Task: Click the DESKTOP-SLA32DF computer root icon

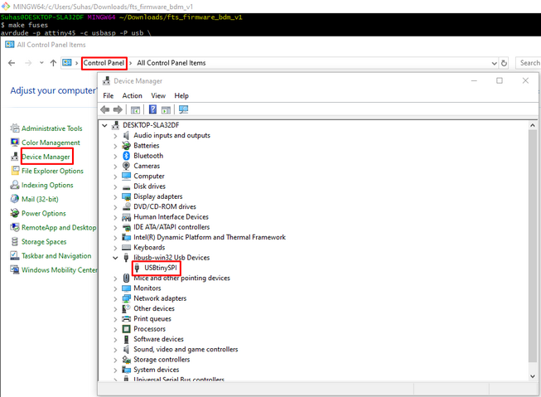Action: (x=116, y=125)
